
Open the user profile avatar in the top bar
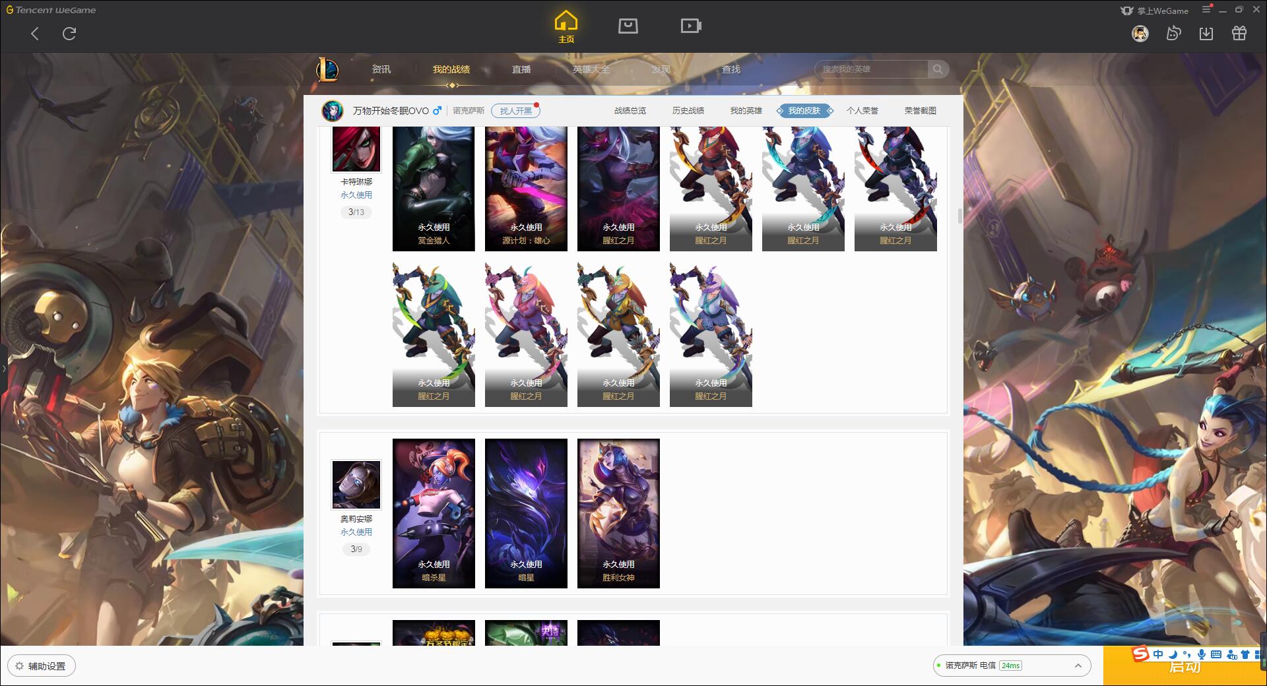click(1140, 34)
